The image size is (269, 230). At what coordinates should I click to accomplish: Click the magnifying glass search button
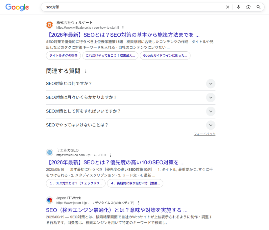tap(258, 7)
